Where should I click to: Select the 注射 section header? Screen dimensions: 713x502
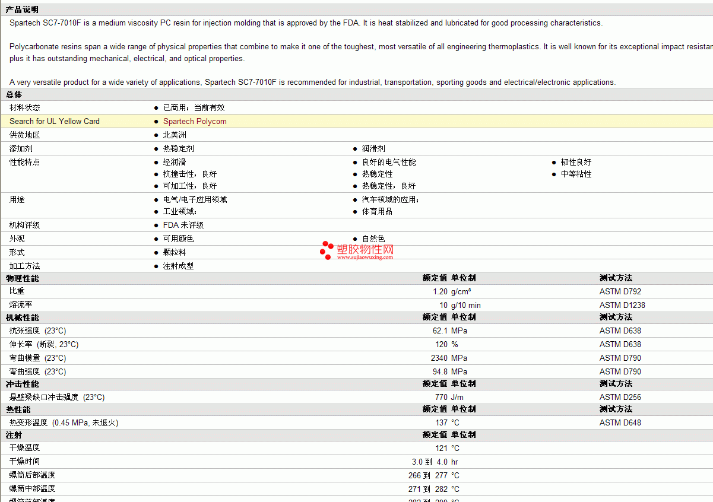pyautogui.click(x=14, y=435)
